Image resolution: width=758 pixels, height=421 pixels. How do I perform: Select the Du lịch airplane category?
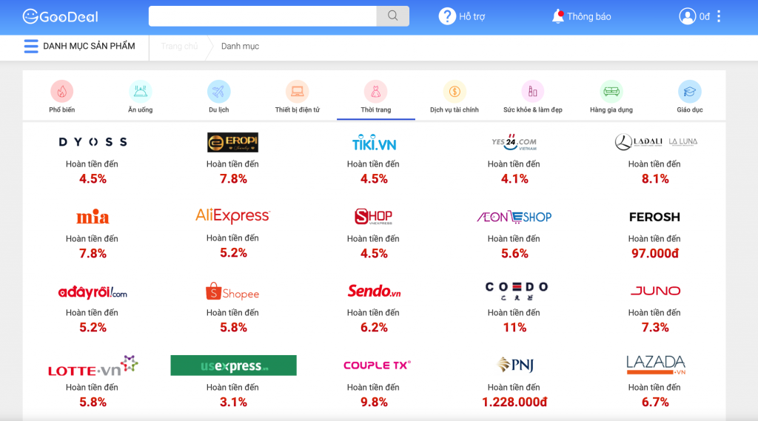[218, 92]
